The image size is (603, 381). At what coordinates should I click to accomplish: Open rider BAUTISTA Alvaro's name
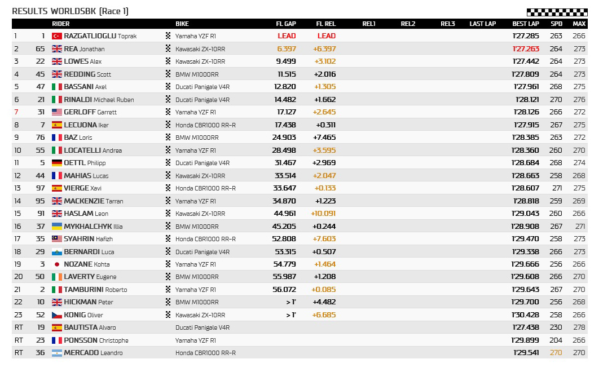click(90, 327)
